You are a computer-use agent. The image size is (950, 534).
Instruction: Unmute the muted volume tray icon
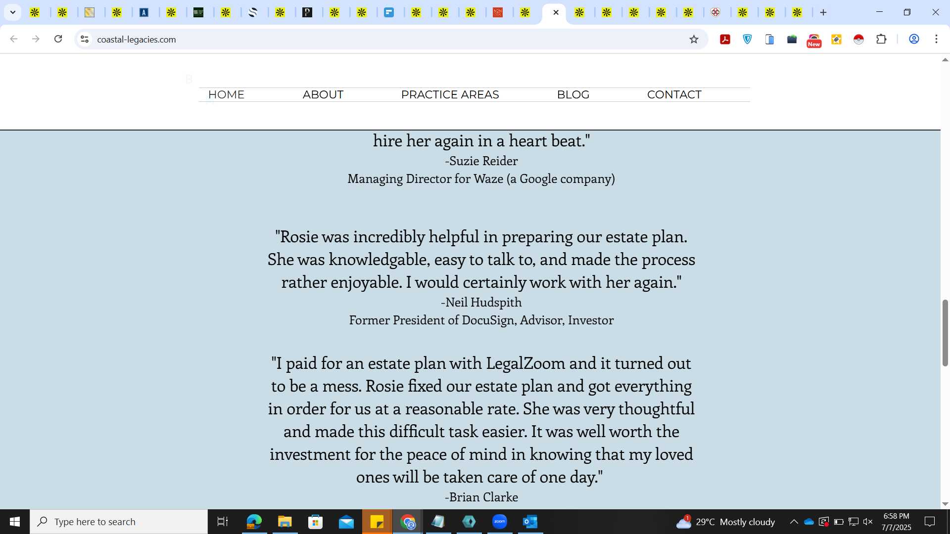coord(868,522)
